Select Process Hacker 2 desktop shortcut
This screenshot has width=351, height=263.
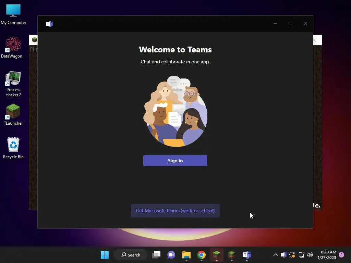point(13,84)
